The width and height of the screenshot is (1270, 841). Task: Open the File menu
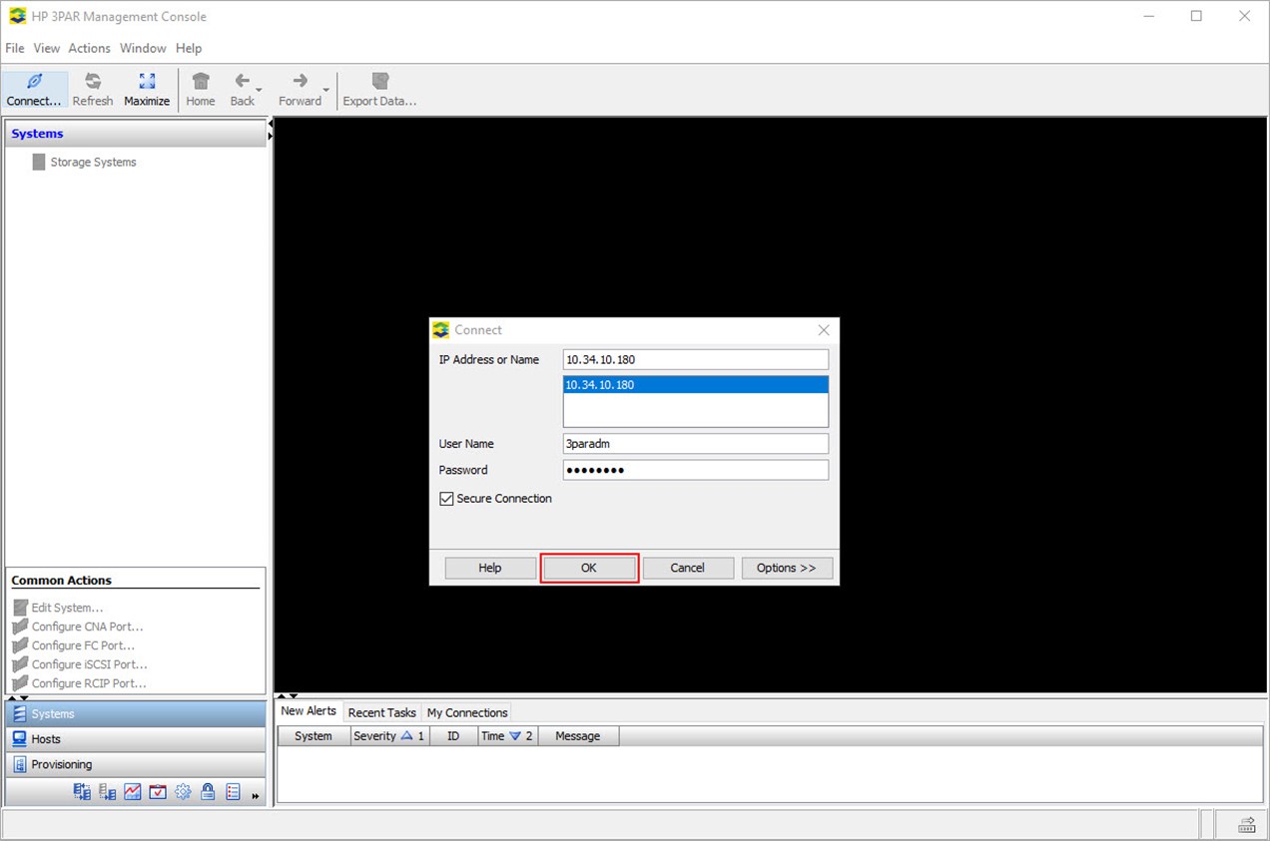click(x=15, y=48)
